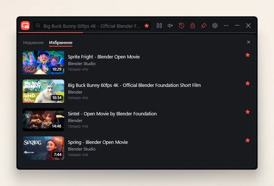Open the more options ellipsis menu

[x=226, y=26]
